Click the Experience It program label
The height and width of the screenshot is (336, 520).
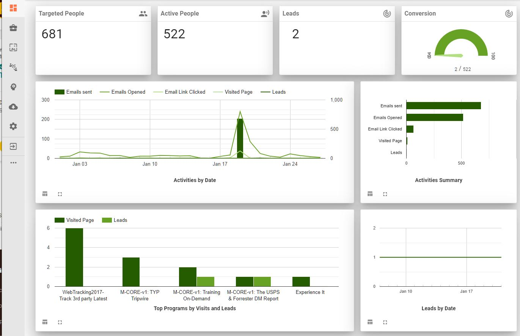click(x=310, y=292)
